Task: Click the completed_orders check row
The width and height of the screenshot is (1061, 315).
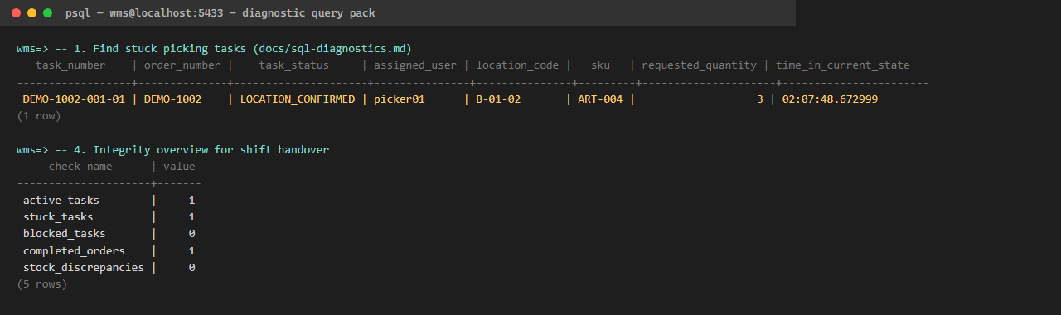Action: coord(109,250)
